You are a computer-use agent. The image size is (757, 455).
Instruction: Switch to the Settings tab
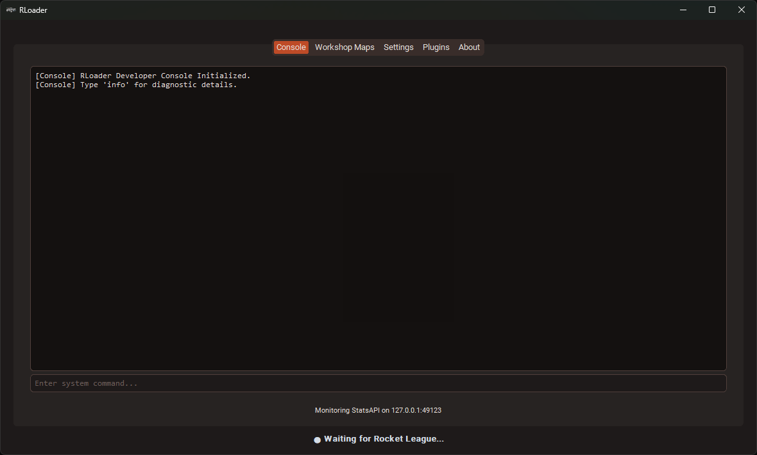click(x=398, y=47)
